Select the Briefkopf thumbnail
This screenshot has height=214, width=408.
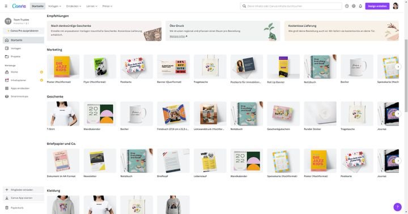pos(173,161)
